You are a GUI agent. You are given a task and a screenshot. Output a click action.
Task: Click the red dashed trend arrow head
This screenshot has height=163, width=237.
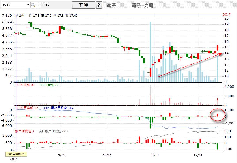click(x=220, y=54)
